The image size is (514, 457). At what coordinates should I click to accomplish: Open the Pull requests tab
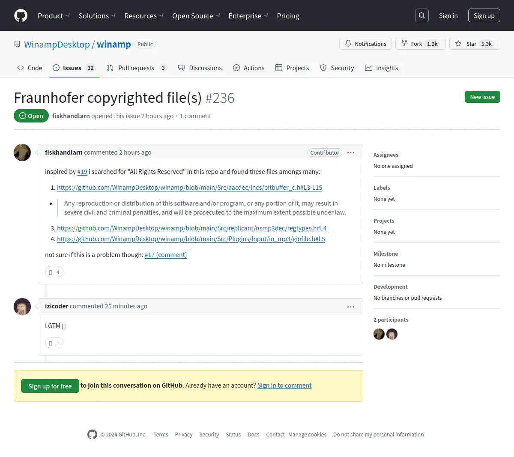[x=137, y=68]
